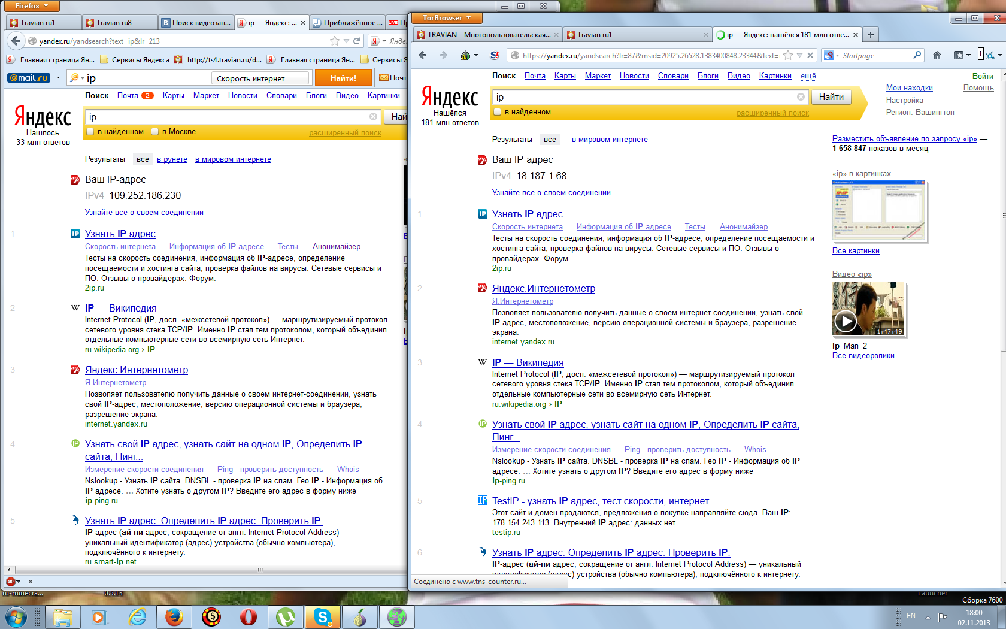Click Войти login link in TorBrowser
1006x629 pixels.
(x=983, y=77)
